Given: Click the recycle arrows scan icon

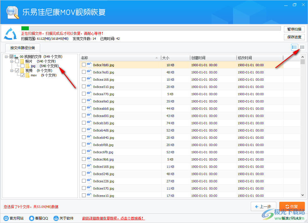Looking at the screenshot, I should 10,34.
